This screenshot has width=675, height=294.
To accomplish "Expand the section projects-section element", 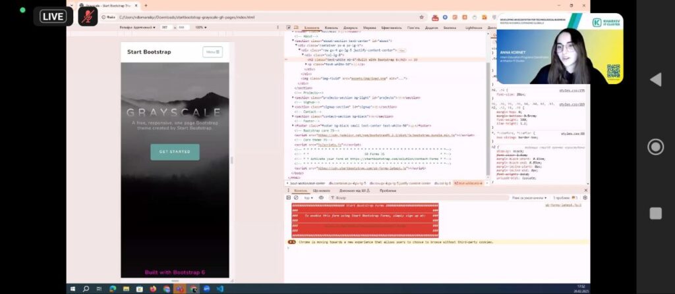I will pos(293,97).
